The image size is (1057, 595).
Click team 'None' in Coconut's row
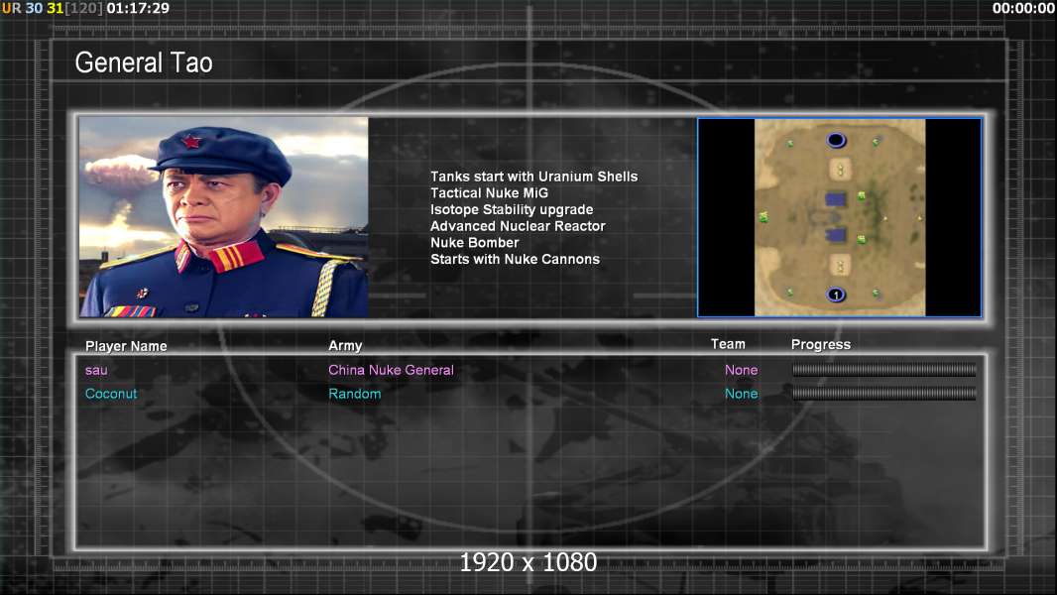click(x=741, y=394)
